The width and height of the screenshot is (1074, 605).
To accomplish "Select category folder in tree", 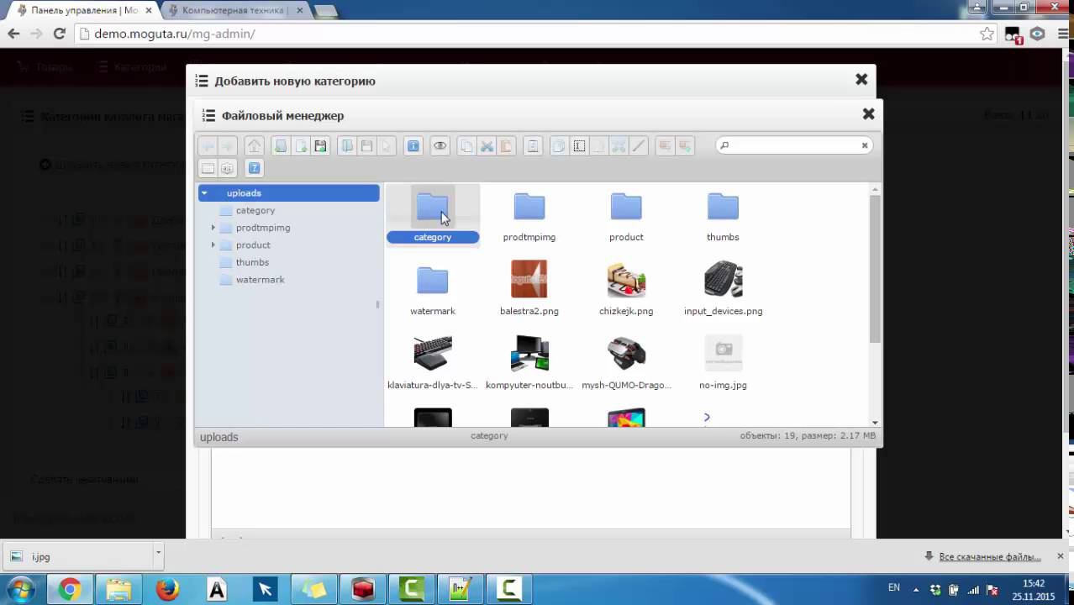I will point(255,210).
